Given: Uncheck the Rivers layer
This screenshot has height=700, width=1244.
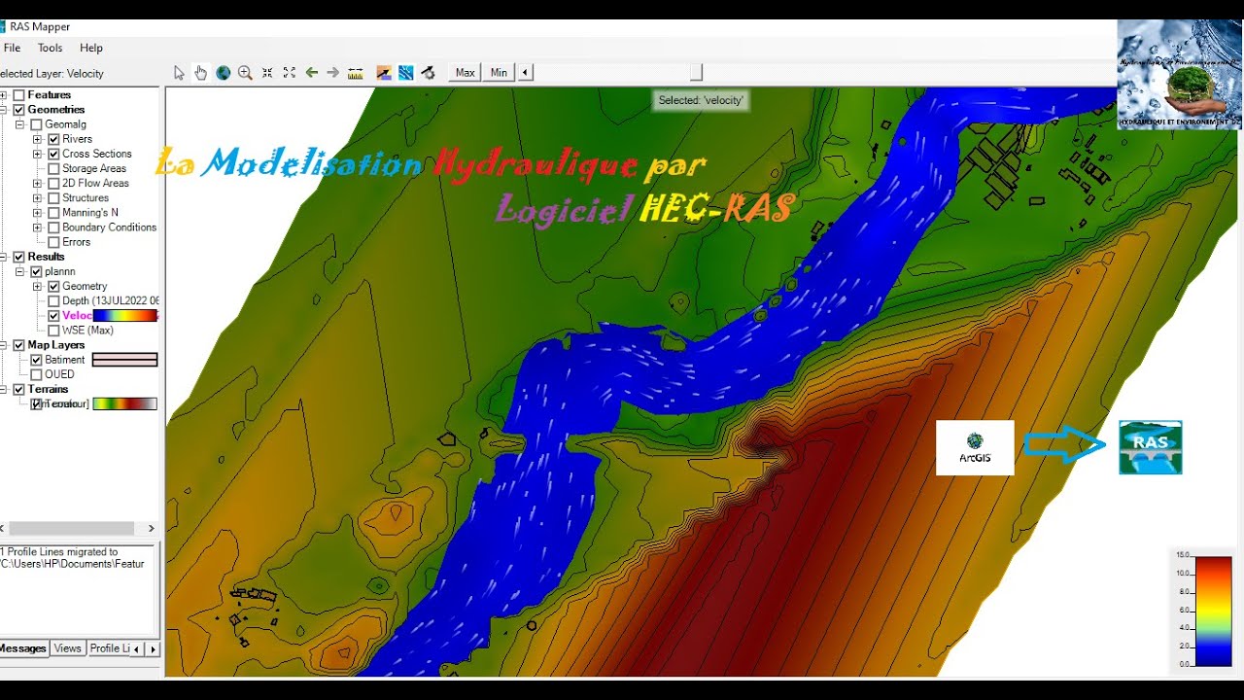Looking at the screenshot, I should click(x=53, y=139).
